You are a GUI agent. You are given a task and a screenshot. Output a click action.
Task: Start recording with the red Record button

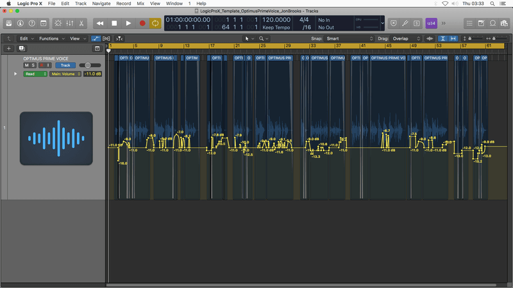pos(142,23)
